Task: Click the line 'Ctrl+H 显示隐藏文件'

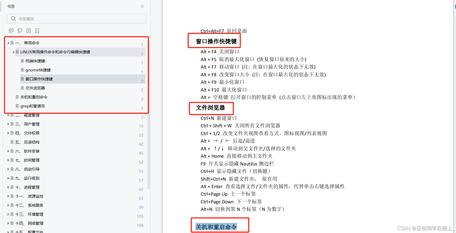Action: pos(236,171)
